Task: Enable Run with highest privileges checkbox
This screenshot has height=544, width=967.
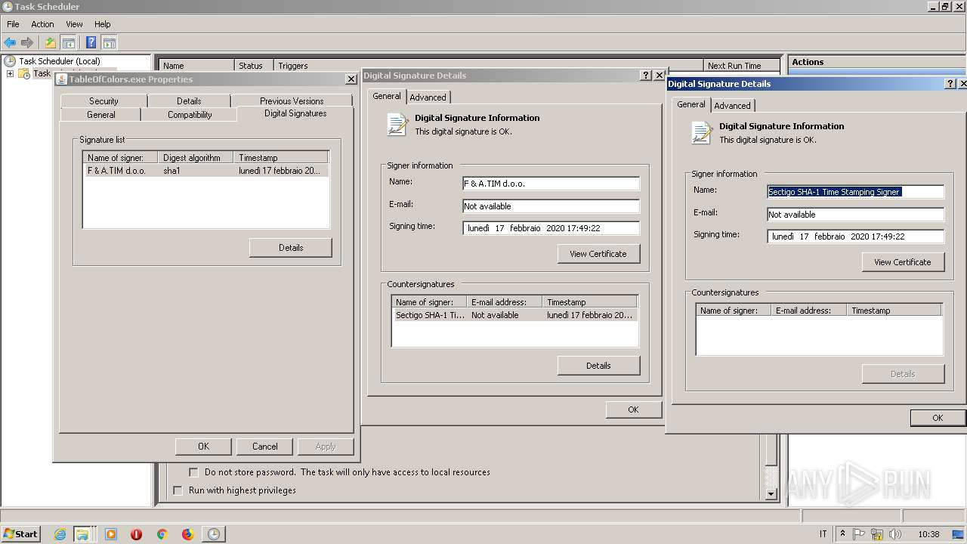Action: 178,490
